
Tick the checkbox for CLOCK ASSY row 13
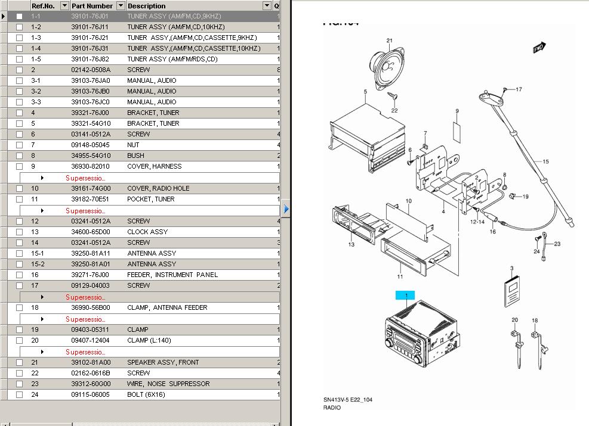point(20,232)
